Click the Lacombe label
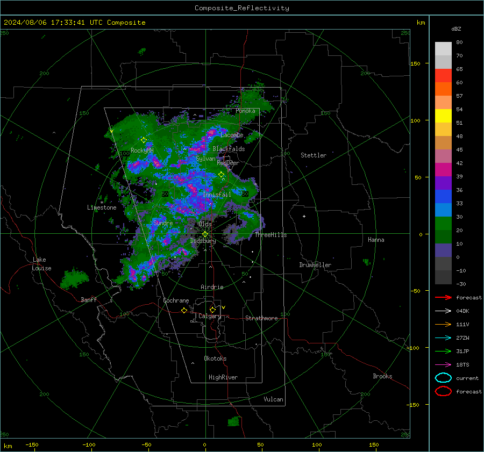484x452 pixels. point(232,135)
